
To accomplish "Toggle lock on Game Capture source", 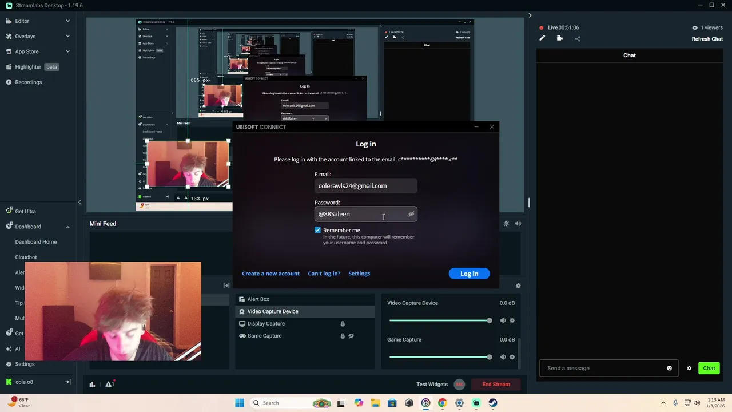I will pyautogui.click(x=343, y=336).
